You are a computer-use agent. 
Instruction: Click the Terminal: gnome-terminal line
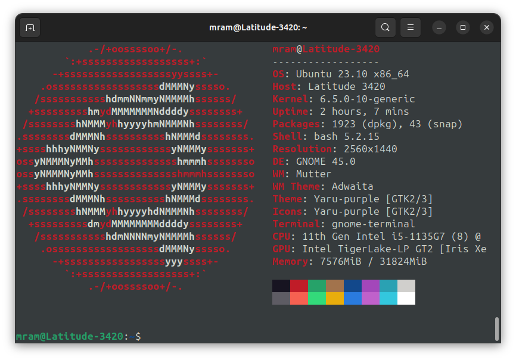[344, 224]
